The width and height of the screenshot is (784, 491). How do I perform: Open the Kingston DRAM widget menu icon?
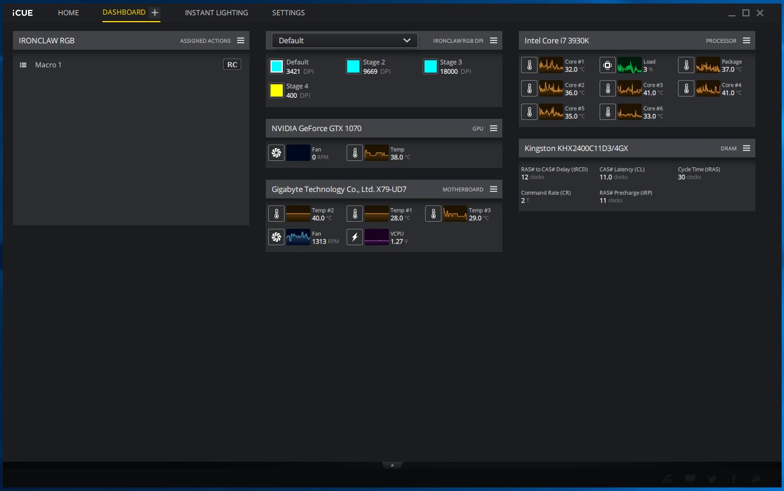pos(747,149)
